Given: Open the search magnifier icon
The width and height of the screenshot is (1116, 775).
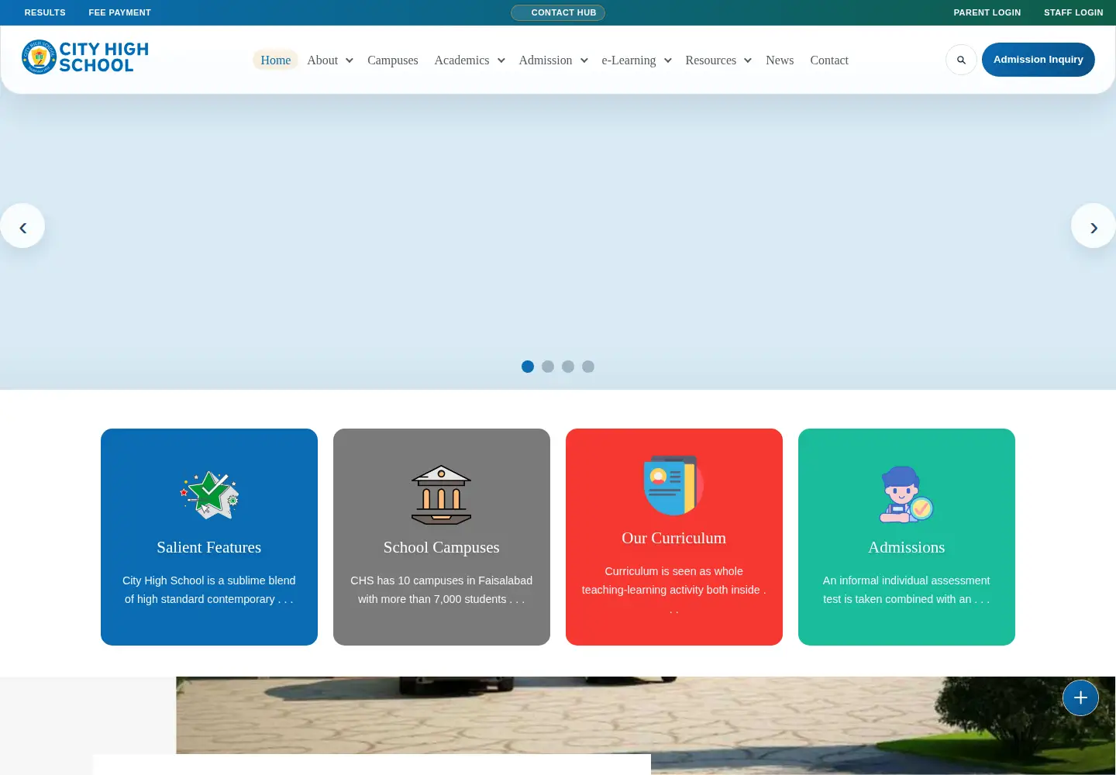Looking at the screenshot, I should click(961, 60).
